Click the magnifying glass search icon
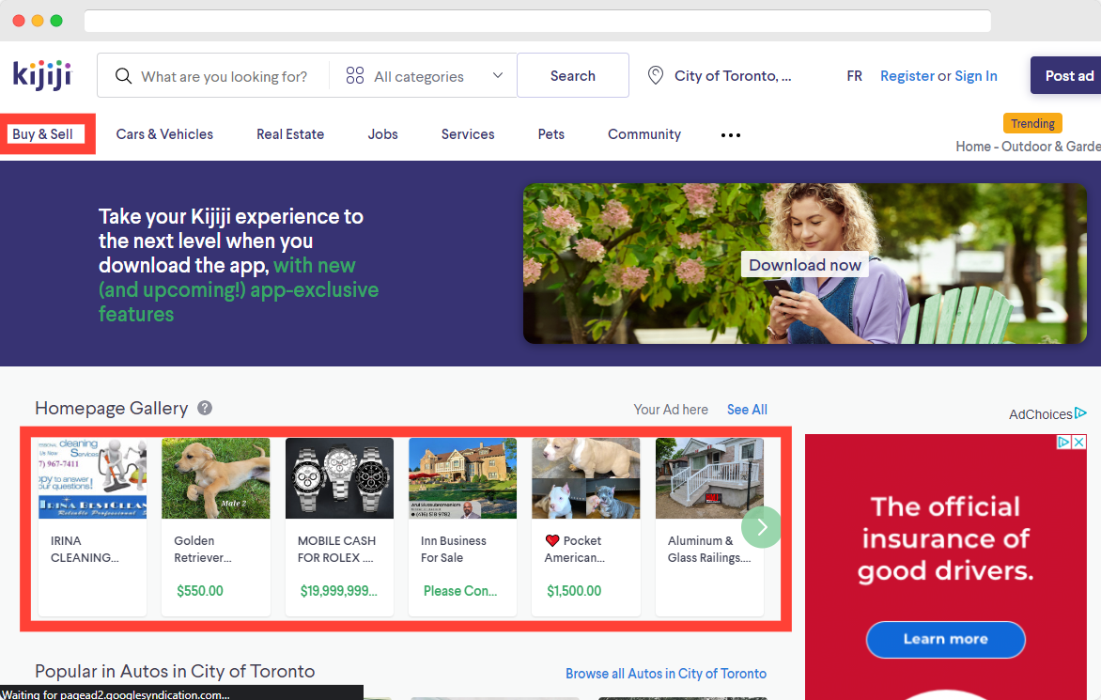 [x=123, y=75]
